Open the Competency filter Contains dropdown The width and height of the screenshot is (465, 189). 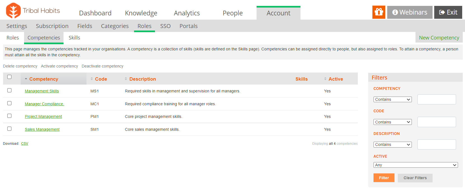coord(393,99)
